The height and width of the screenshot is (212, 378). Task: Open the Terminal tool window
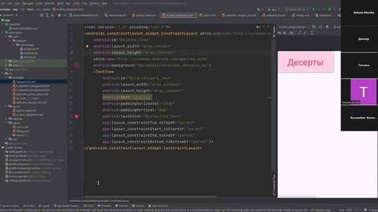click(122, 206)
